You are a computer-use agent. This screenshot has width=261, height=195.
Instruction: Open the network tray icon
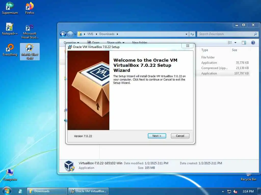229,191
